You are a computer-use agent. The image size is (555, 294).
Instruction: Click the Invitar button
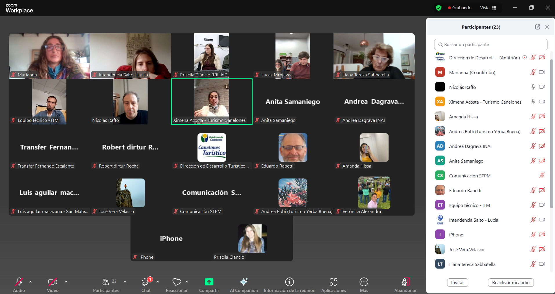(x=457, y=282)
